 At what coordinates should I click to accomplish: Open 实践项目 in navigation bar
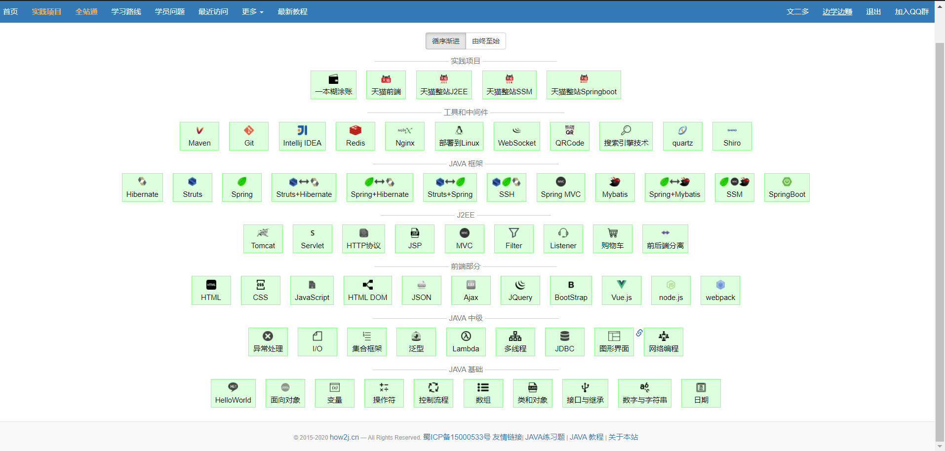tap(46, 11)
